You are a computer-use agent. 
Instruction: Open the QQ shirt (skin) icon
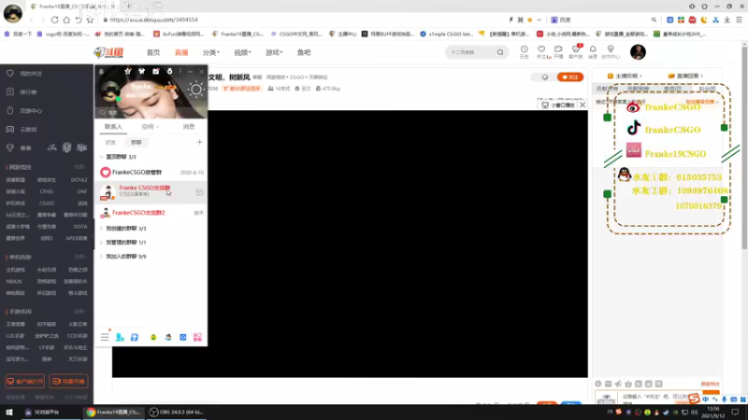pos(142,71)
